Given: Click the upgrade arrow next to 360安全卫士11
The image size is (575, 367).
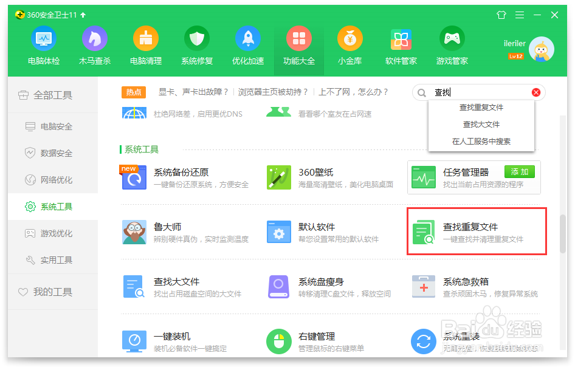Looking at the screenshot, I should click(83, 15).
